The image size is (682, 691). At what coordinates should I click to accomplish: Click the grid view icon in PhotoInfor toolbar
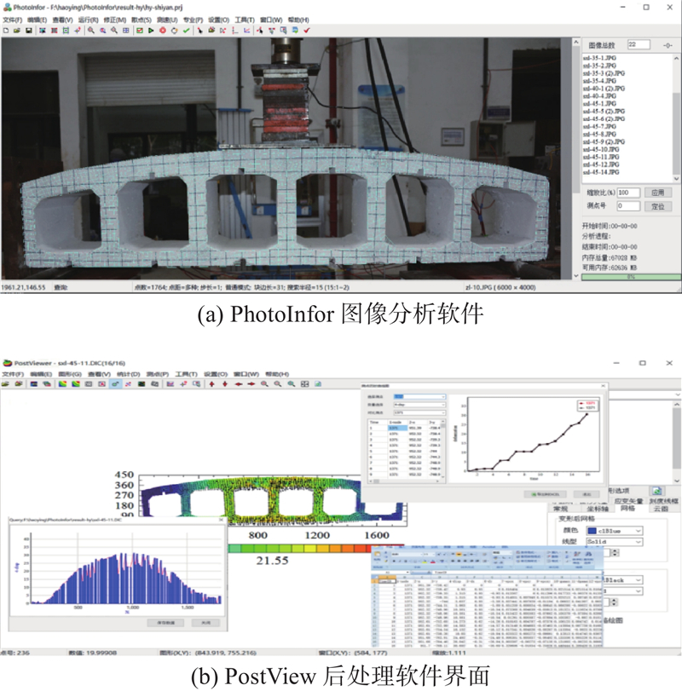[x=126, y=31]
